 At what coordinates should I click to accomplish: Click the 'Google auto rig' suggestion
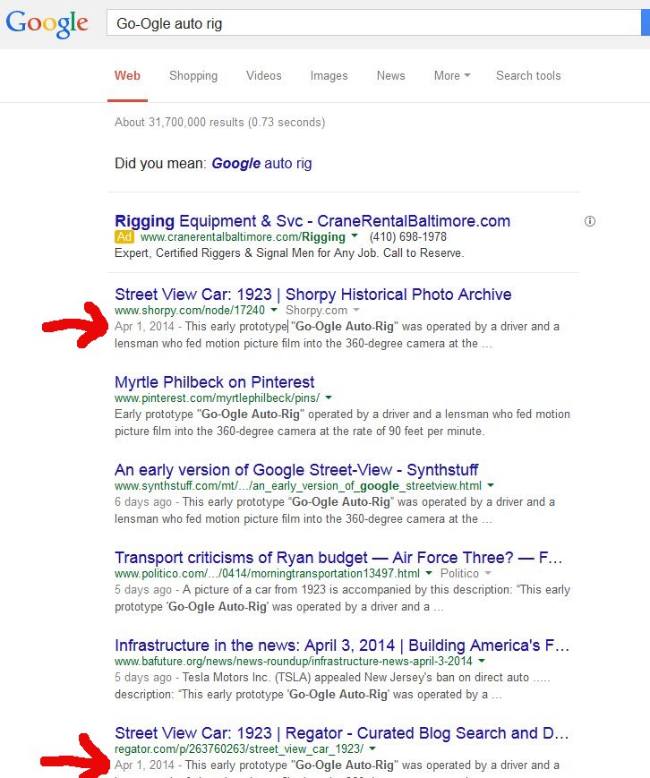261,164
